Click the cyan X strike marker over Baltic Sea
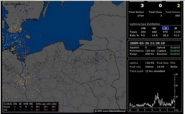185x114 pixels. coord(15,38)
